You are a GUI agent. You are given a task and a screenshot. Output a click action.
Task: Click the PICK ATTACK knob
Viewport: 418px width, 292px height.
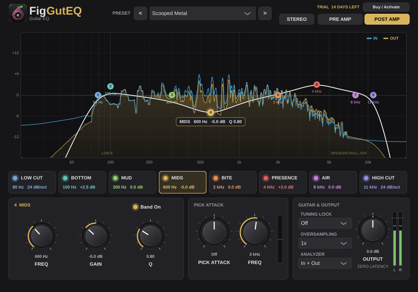[214, 232]
